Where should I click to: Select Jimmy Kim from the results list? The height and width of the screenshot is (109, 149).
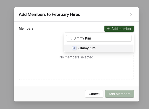[x=99, y=48]
